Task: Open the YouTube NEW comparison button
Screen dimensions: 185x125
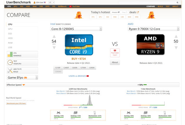Action: click(x=115, y=53)
